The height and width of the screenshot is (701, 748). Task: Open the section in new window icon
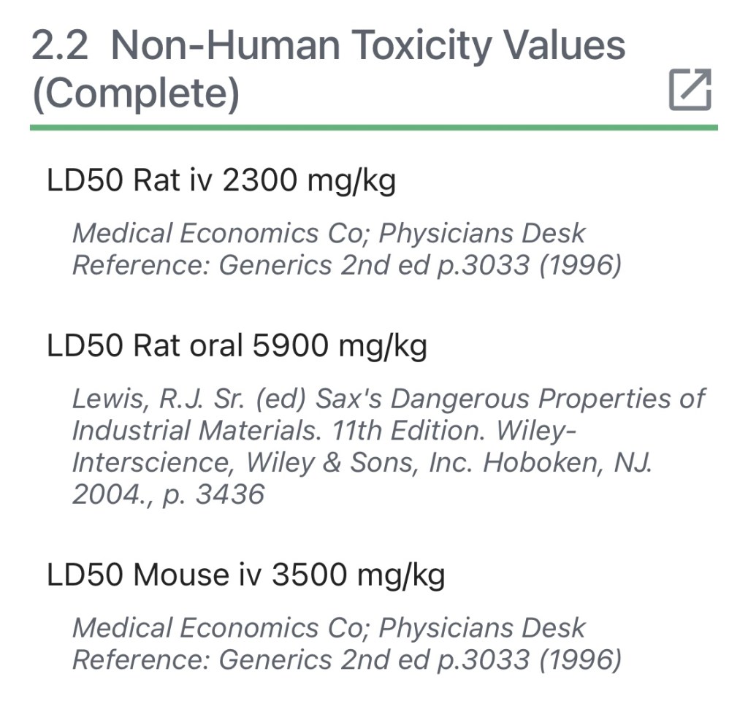(690, 90)
